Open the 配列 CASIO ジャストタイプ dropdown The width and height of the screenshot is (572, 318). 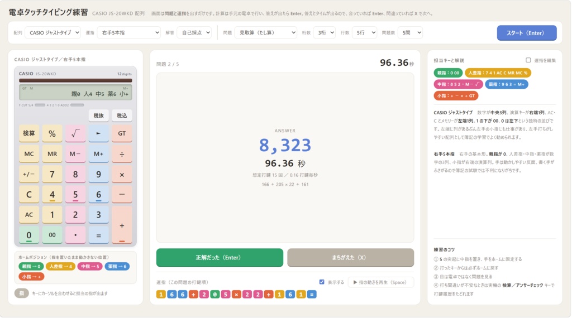tap(53, 32)
